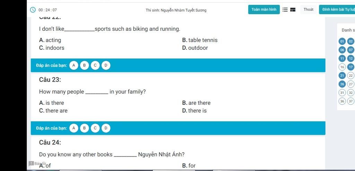355x171 pixels.
Task: Click the Báo lỗi report error icon
Action: pos(31,163)
